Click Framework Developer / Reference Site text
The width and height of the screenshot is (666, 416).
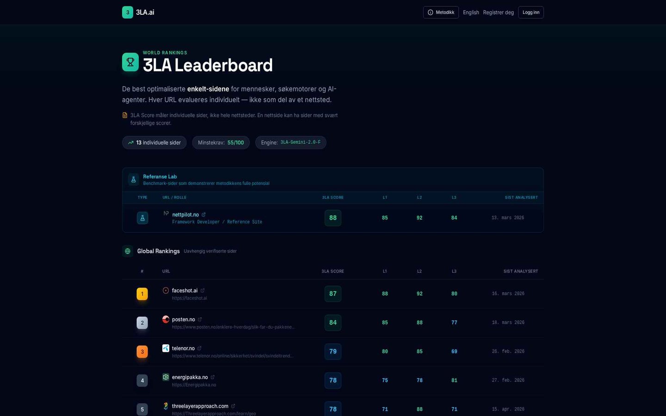tap(217, 222)
